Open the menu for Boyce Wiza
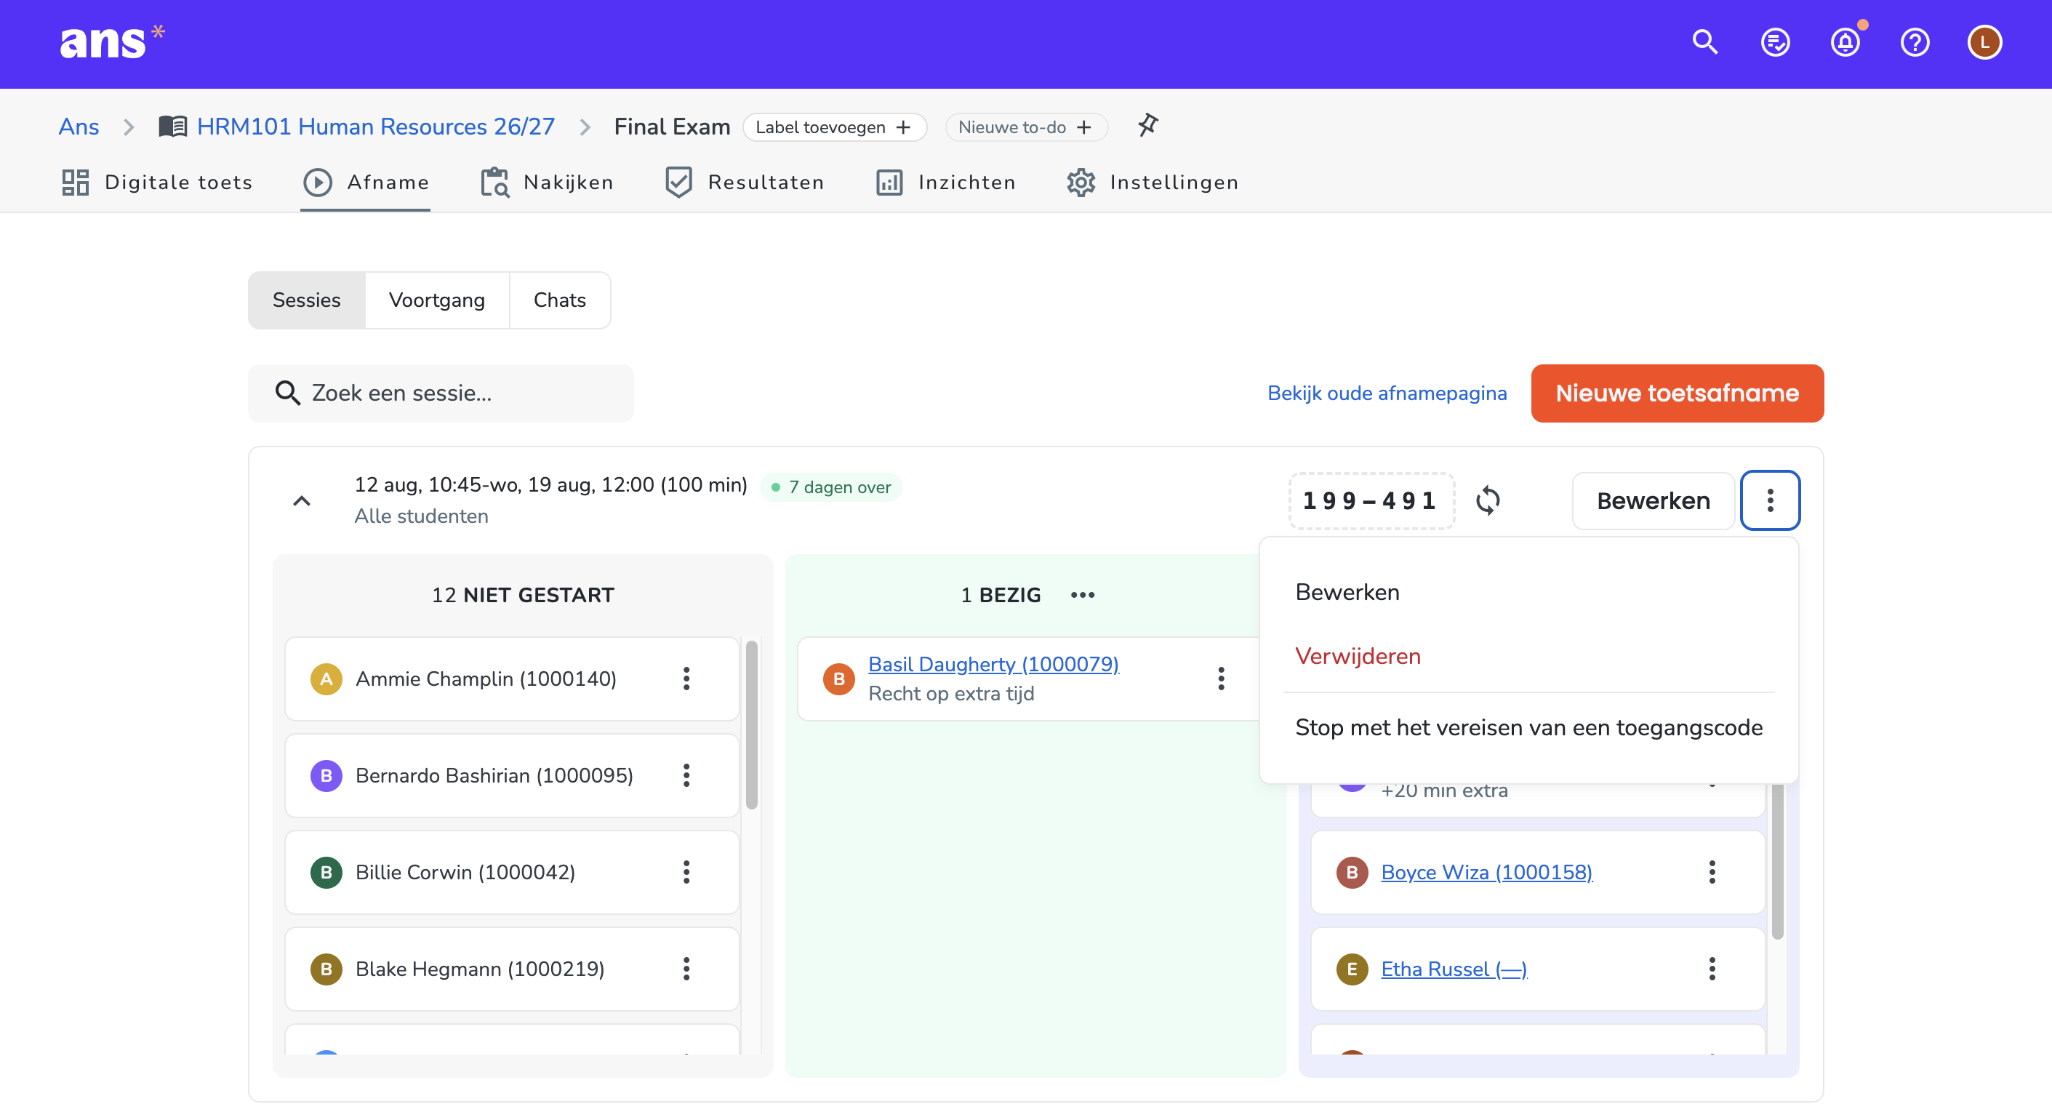Viewport: 2052px width, 1120px height. click(x=1712, y=872)
